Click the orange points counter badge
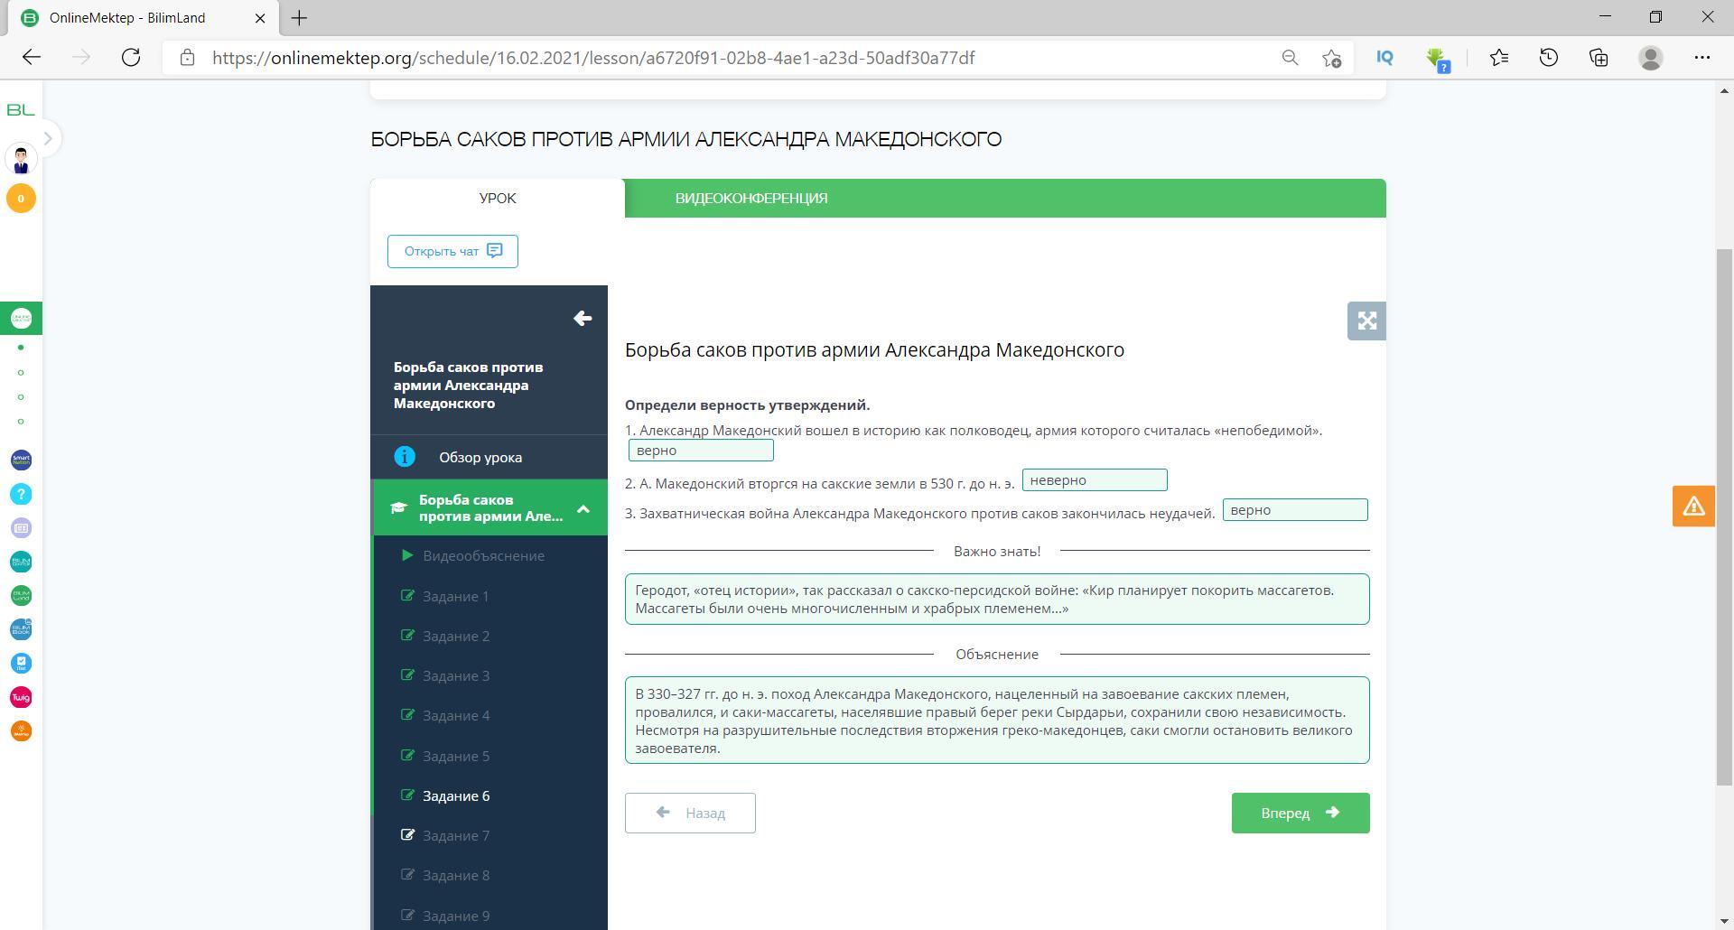The height and width of the screenshot is (930, 1734). tap(21, 199)
